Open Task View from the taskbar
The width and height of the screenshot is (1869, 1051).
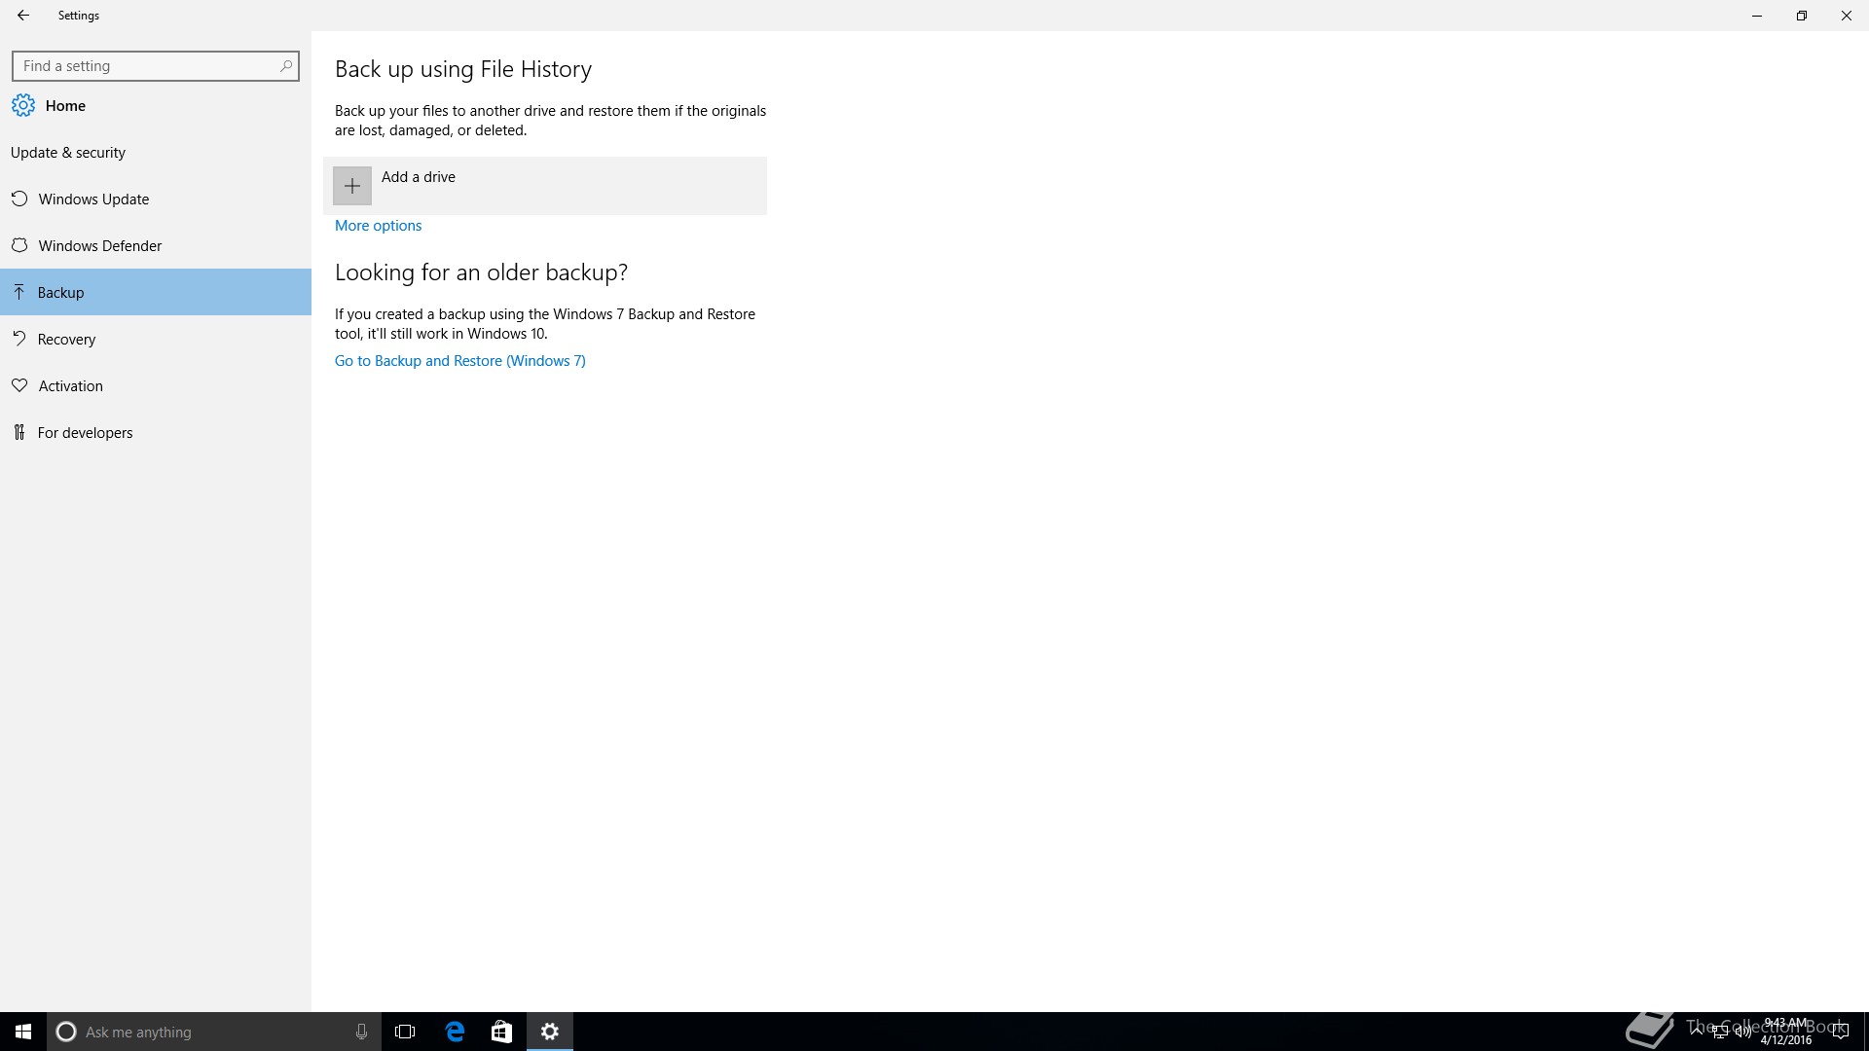pyautogui.click(x=405, y=1032)
